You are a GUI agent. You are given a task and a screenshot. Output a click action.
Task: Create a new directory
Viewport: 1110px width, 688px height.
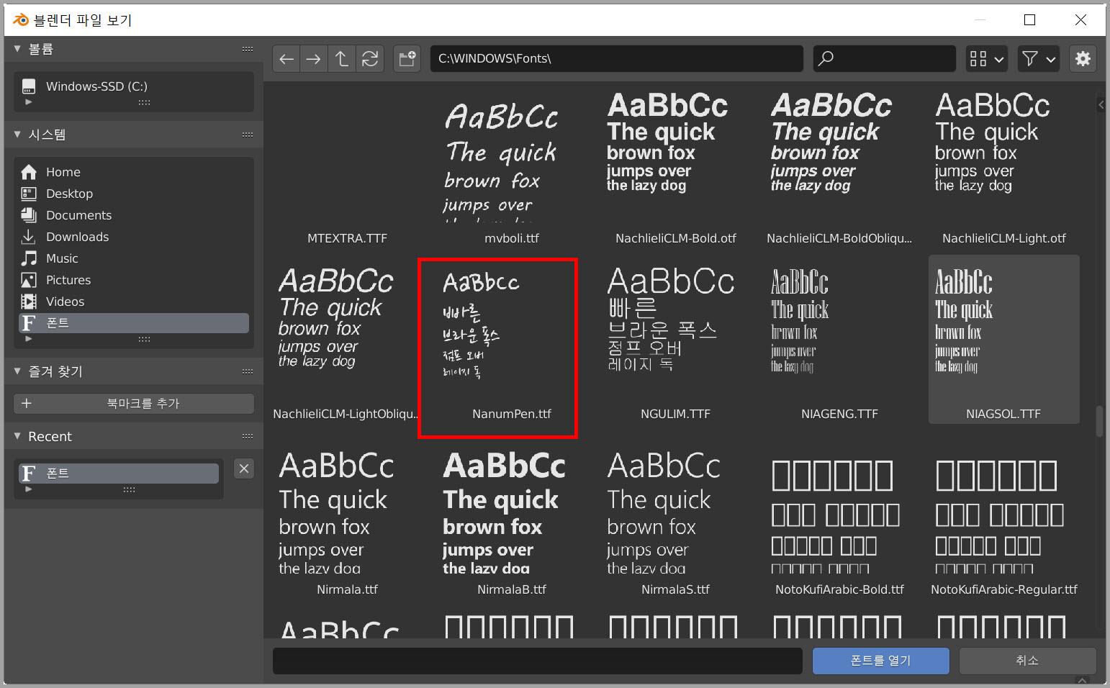(x=407, y=59)
